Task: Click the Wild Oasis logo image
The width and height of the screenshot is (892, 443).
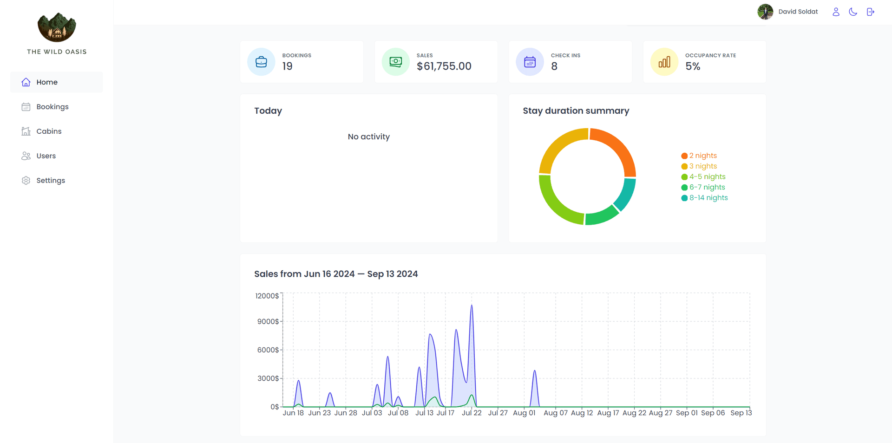Action: click(x=57, y=27)
